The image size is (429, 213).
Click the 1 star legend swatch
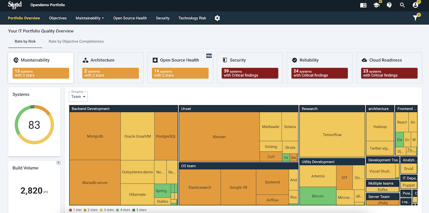(70, 210)
